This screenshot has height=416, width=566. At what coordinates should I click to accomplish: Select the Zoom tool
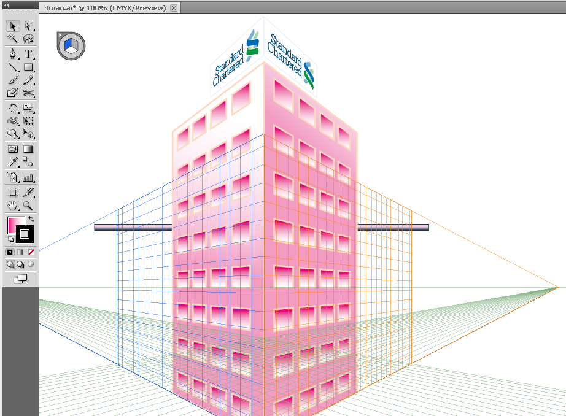click(x=28, y=206)
